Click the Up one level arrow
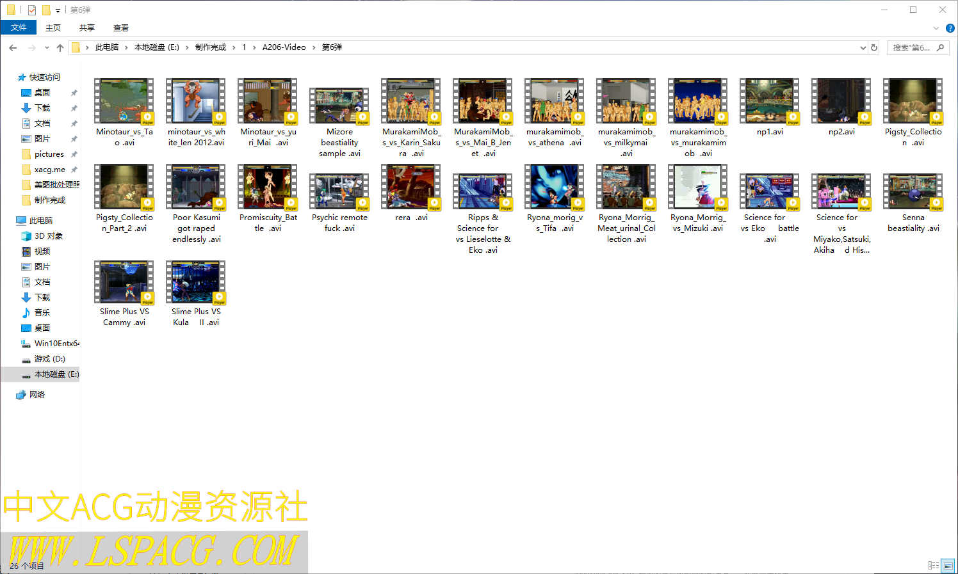This screenshot has height=574, width=958. (60, 47)
